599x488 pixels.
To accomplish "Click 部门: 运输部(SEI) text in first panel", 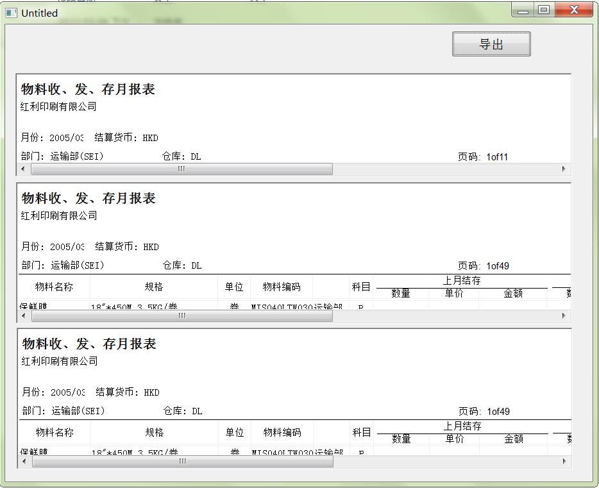I will coord(62,156).
